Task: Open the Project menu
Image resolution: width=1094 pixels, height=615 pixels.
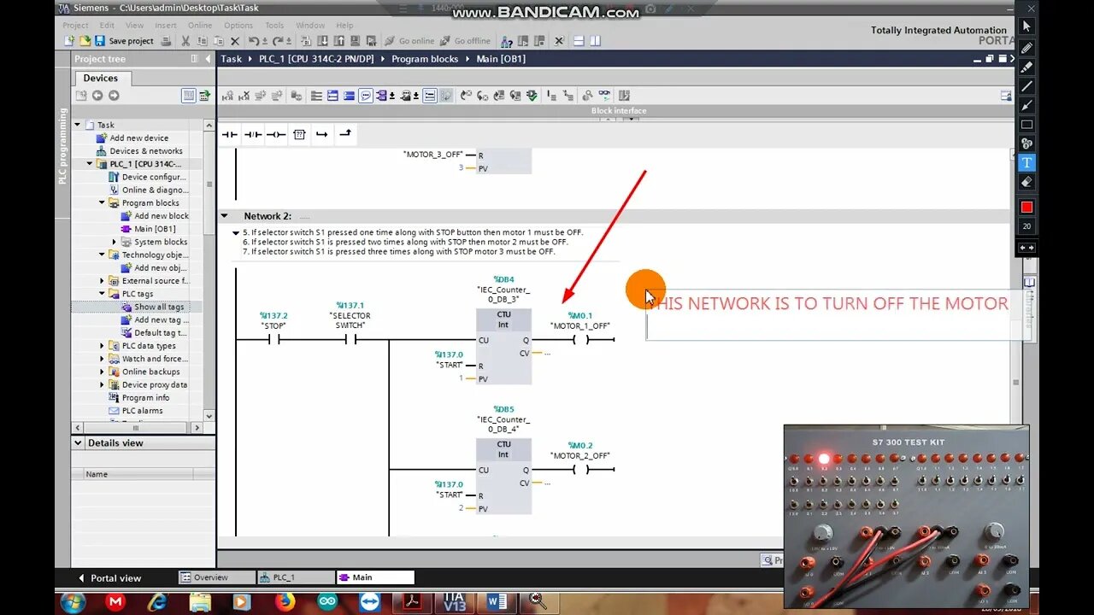Action: pyautogui.click(x=75, y=25)
